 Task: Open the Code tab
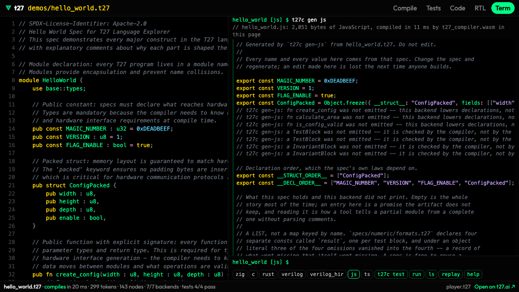tap(458, 8)
